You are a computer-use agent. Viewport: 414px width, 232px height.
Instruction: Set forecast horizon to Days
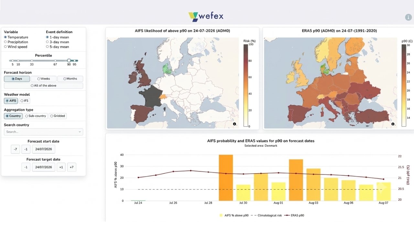click(x=17, y=79)
